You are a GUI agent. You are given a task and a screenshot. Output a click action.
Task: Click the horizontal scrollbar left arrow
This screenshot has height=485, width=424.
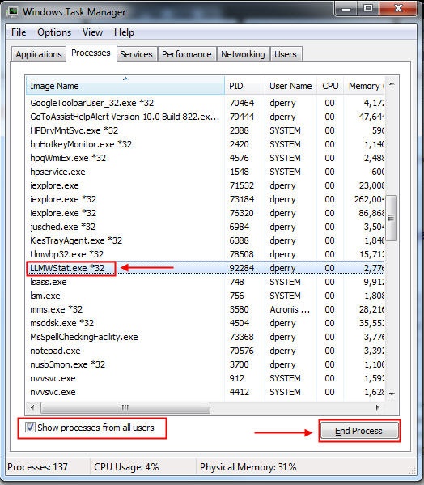pos(32,407)
